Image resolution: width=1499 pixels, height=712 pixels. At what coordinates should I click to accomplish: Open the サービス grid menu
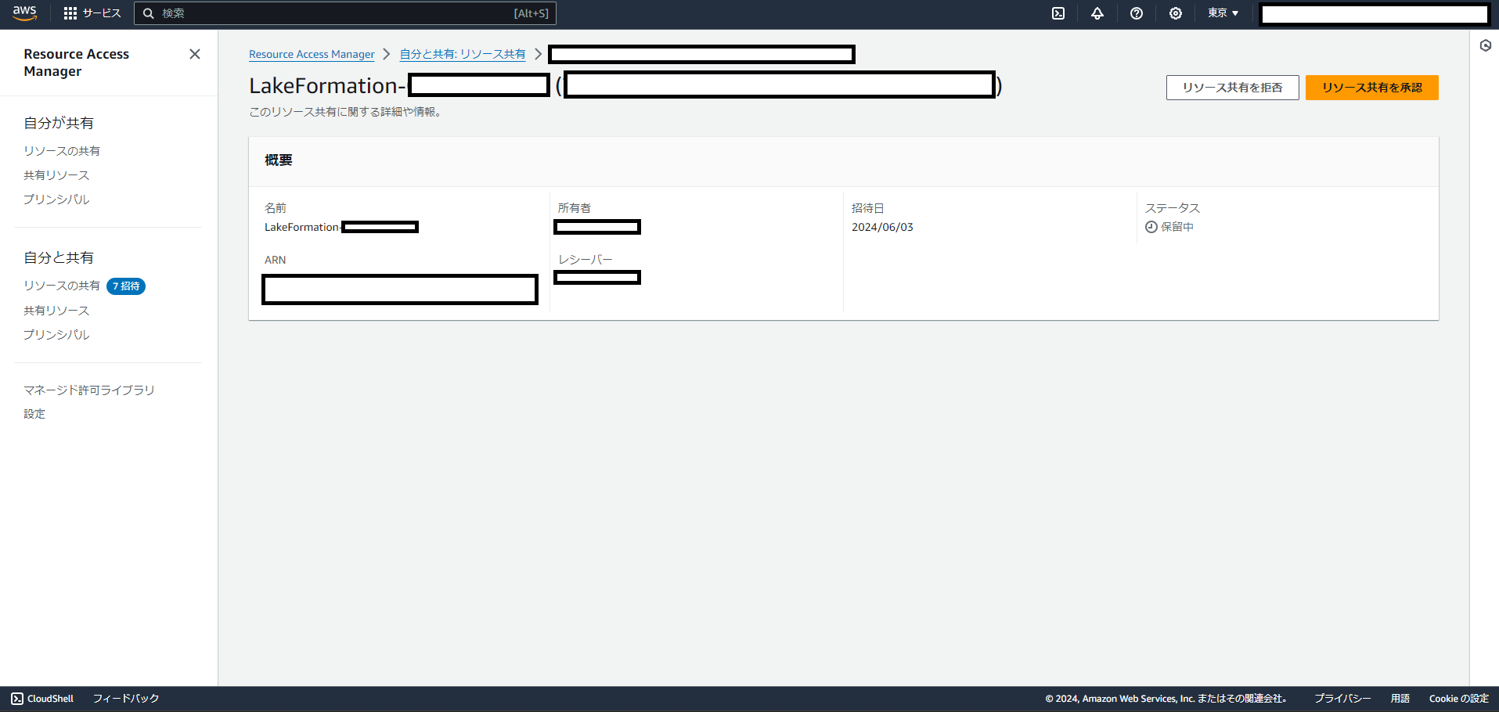pyautogui.click(x=92, y=13)
